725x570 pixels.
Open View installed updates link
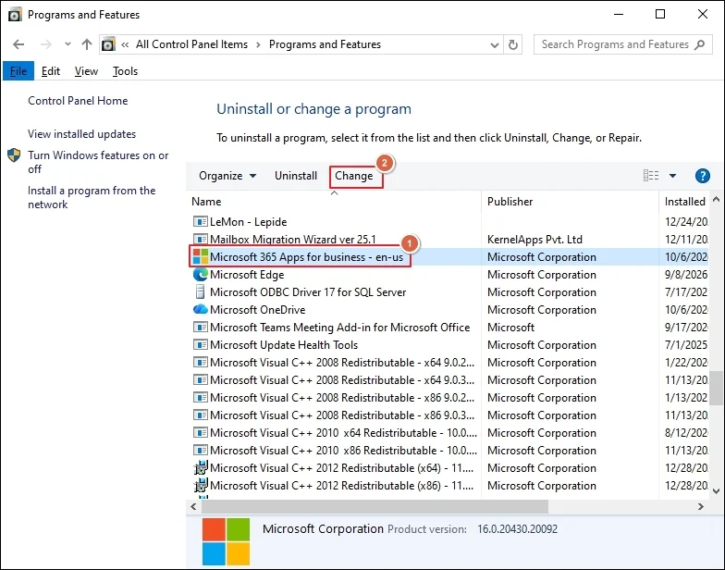pyautogui.click(x=81, y=134)
